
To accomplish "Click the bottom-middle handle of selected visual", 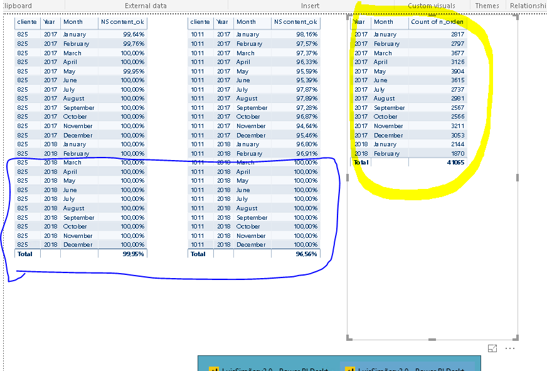I will click(432, 339).
